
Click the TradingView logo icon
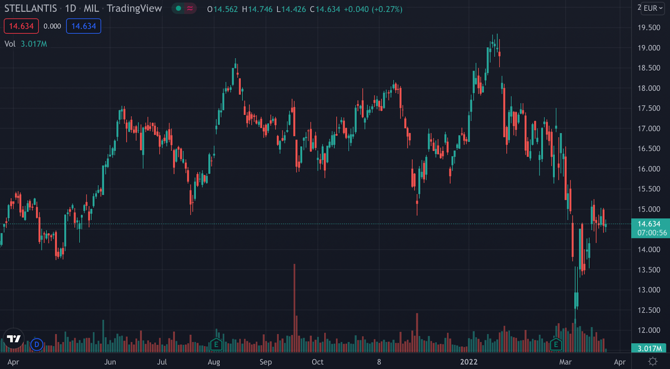(13, 338)
